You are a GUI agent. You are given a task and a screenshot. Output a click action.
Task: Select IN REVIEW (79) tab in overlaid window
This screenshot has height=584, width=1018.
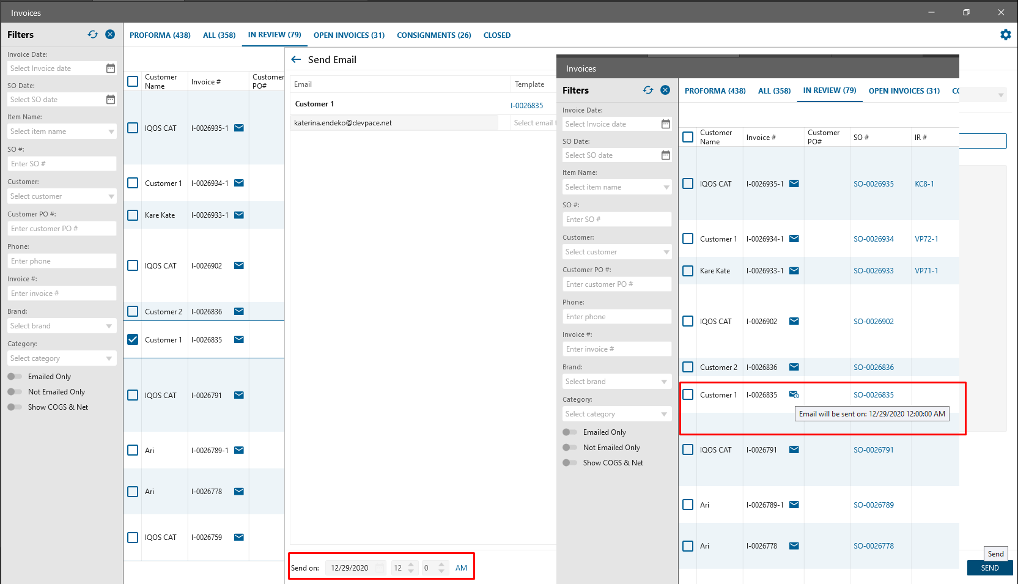[x=830, y=91]
